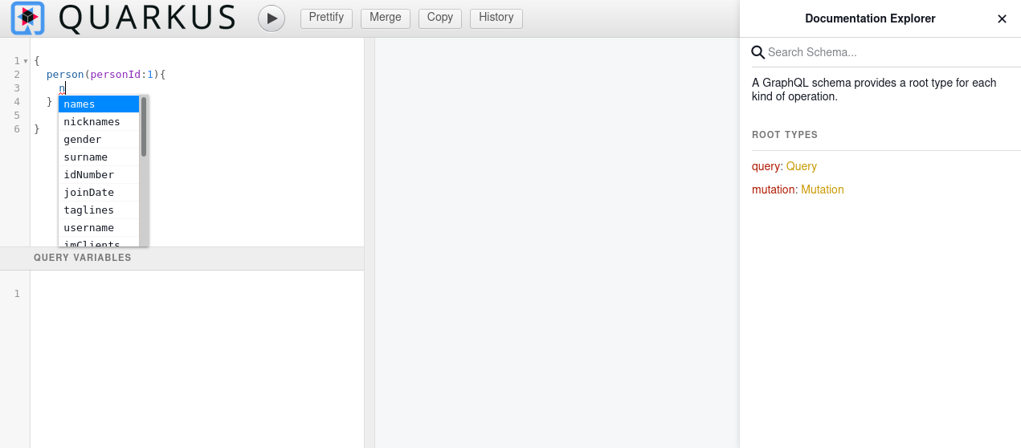Select 'gender' autocomplete suggestion
The width and height of the screenshot is (1021, 448).
click(x=99, y=140)
